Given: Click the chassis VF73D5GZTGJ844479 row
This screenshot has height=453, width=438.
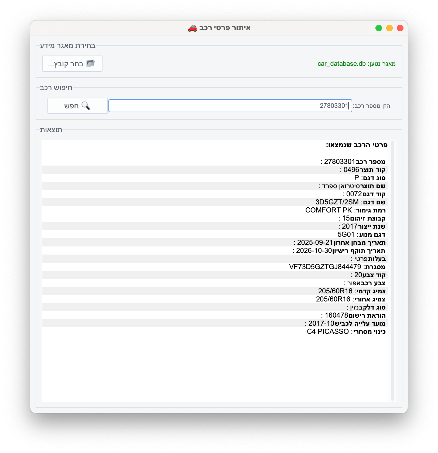Looking at the screenshot, I should coord(337,267).
